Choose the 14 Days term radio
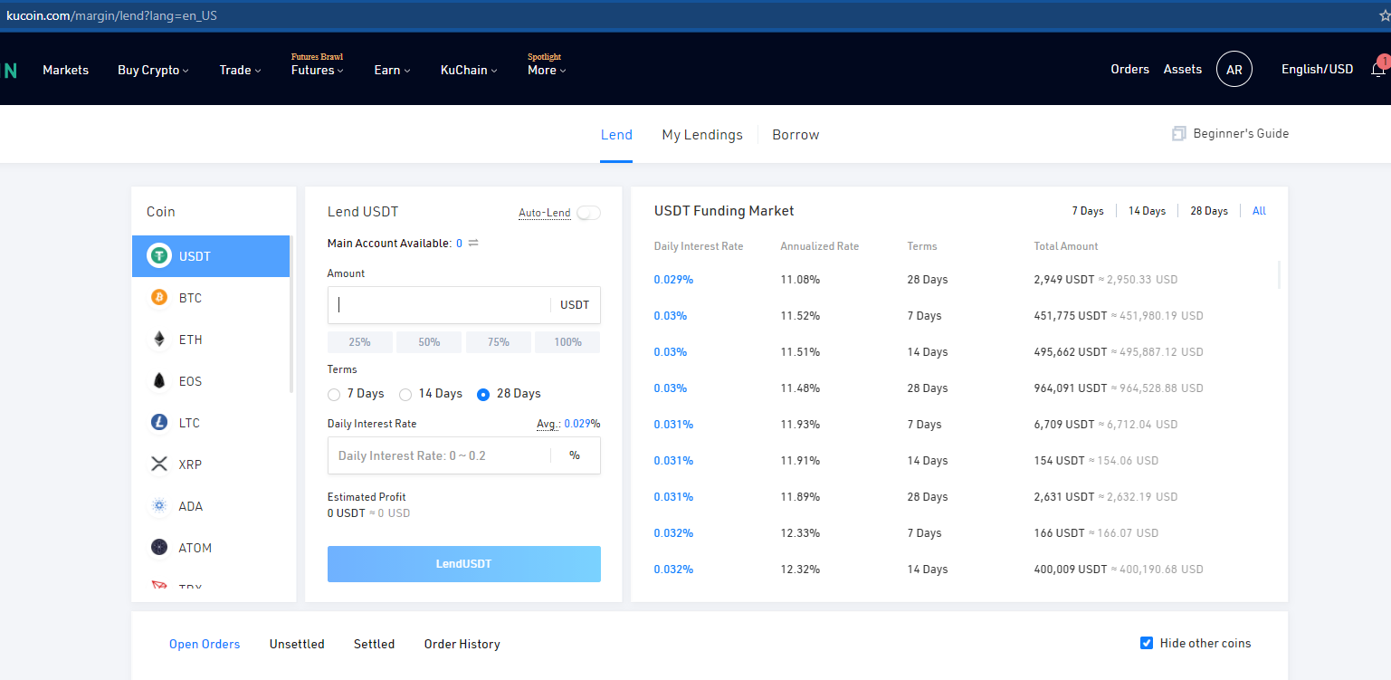The image size is (1391, 680). coord(405,394)
